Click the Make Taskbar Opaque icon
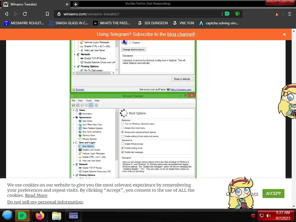Image resolution: width=296 pixels, height=222 pixels. coord(80,128)
